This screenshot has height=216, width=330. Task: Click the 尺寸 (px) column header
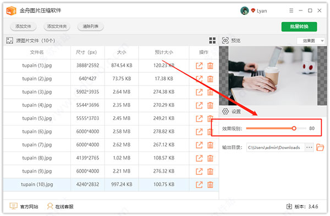pos(86,52)
